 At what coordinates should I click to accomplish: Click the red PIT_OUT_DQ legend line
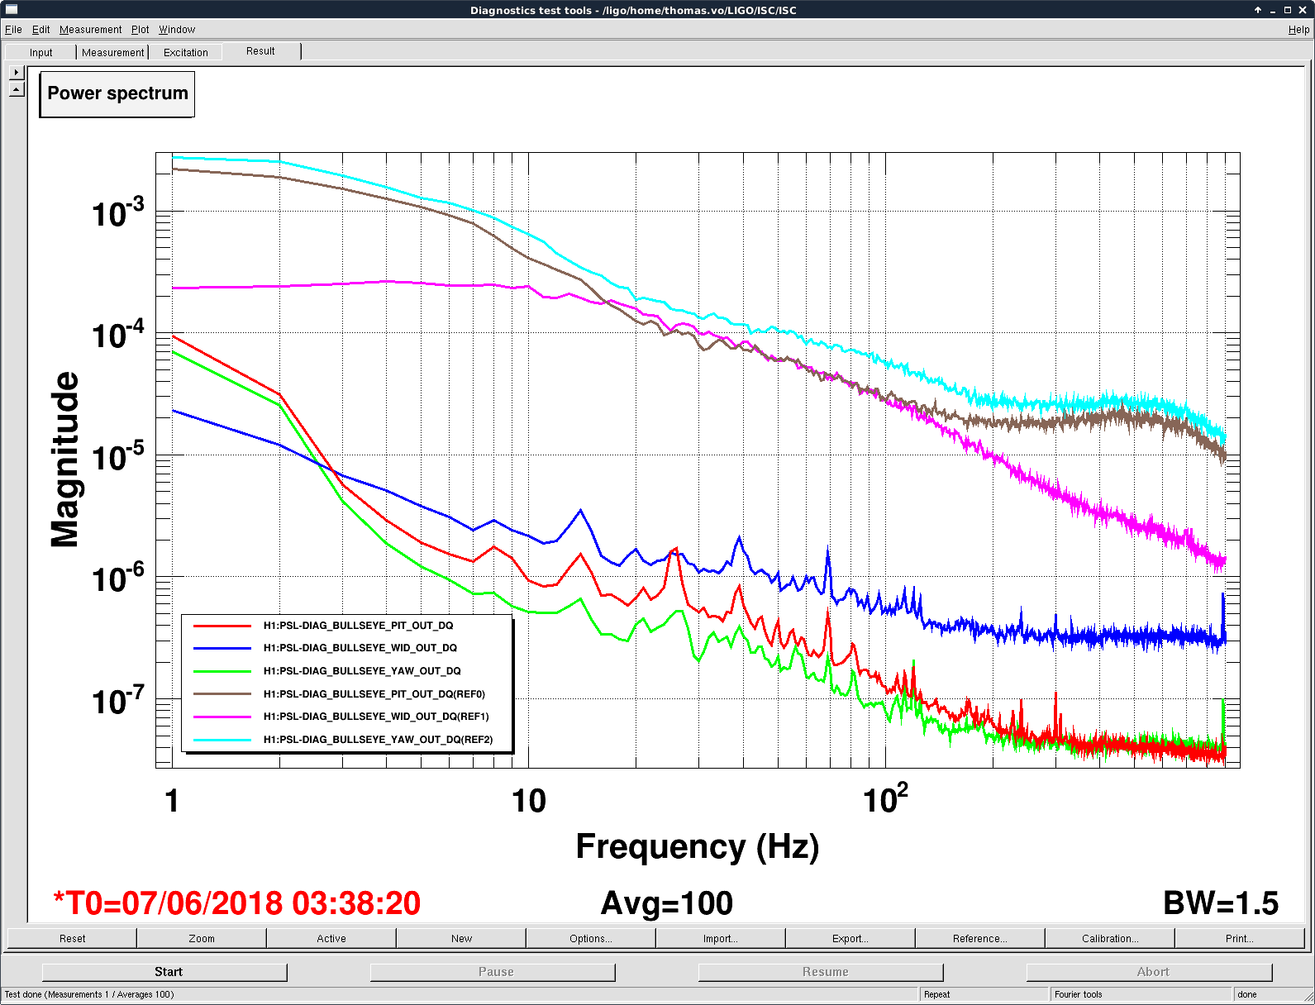[x=222, y=626]
